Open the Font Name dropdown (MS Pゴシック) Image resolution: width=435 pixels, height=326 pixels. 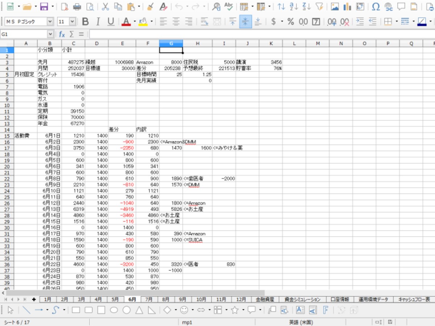point(50,22)
